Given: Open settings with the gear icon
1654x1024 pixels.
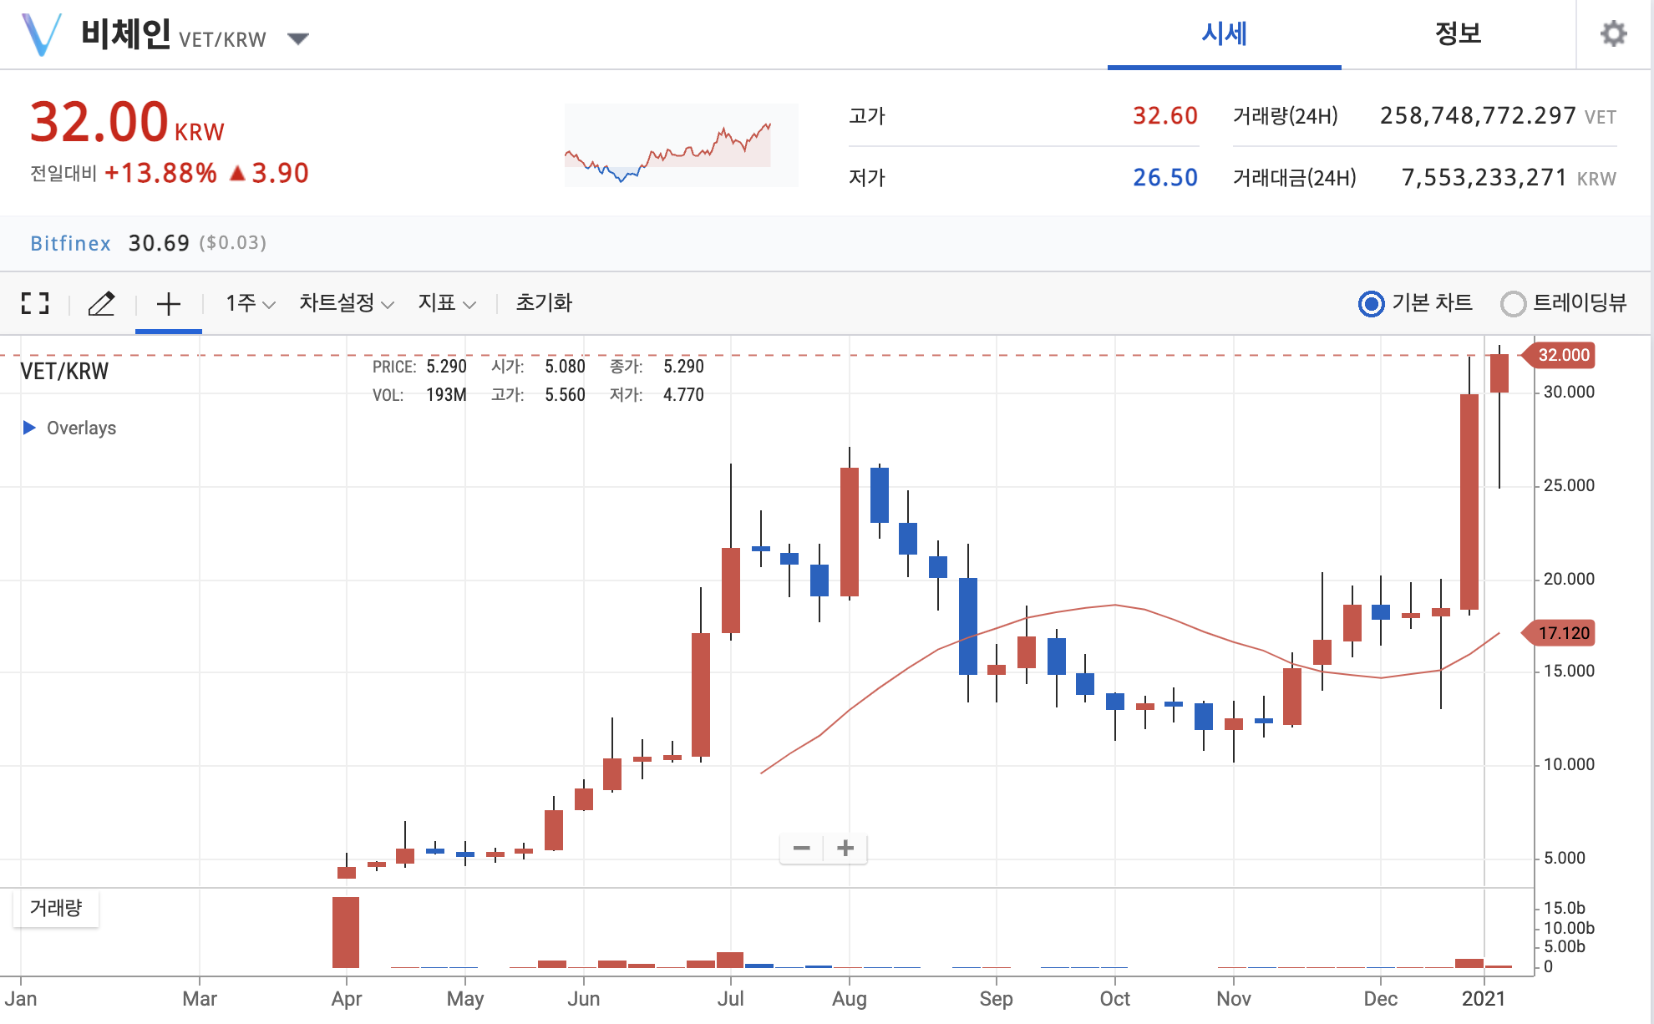Looking at the screenshot, I should [x=1613, y=34].
